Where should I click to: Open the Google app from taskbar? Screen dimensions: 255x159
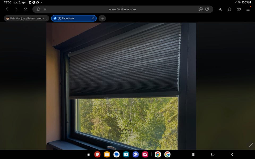click(167, 155)
